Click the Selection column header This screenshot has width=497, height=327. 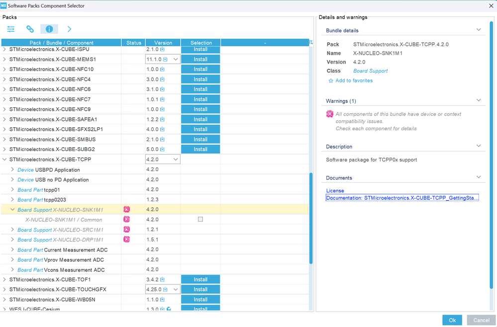201,43
